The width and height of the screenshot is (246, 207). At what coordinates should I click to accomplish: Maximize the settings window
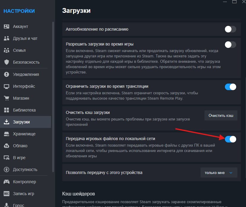(x=234, y=1)
